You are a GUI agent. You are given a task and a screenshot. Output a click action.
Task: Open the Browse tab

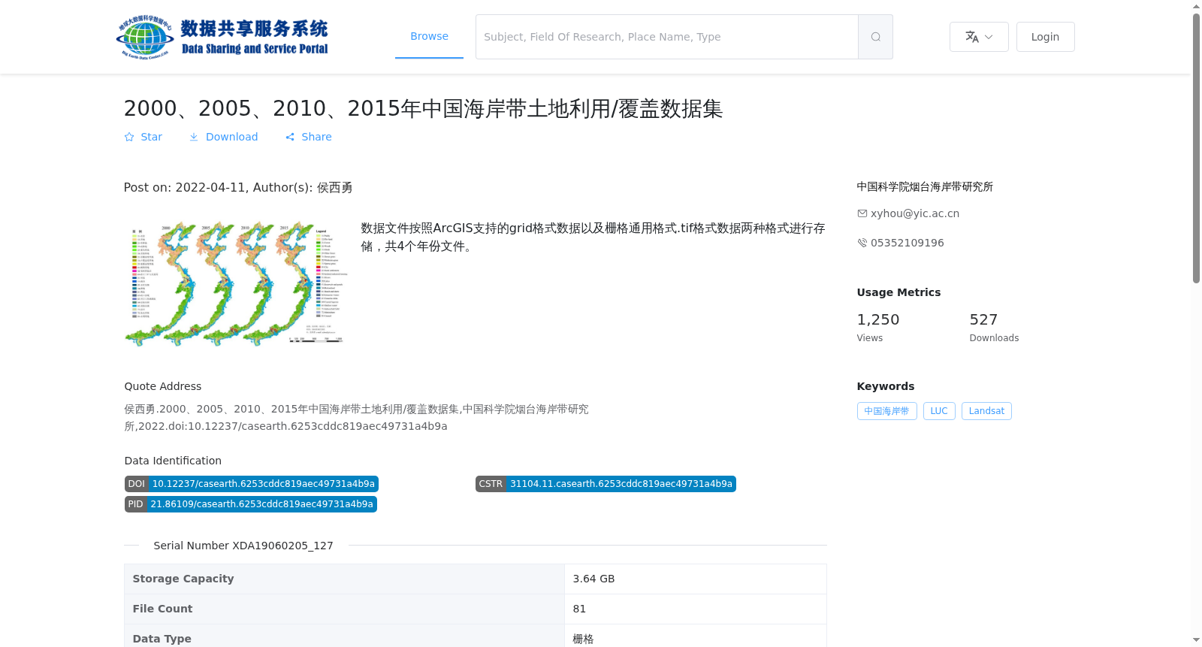coord(429,36)
